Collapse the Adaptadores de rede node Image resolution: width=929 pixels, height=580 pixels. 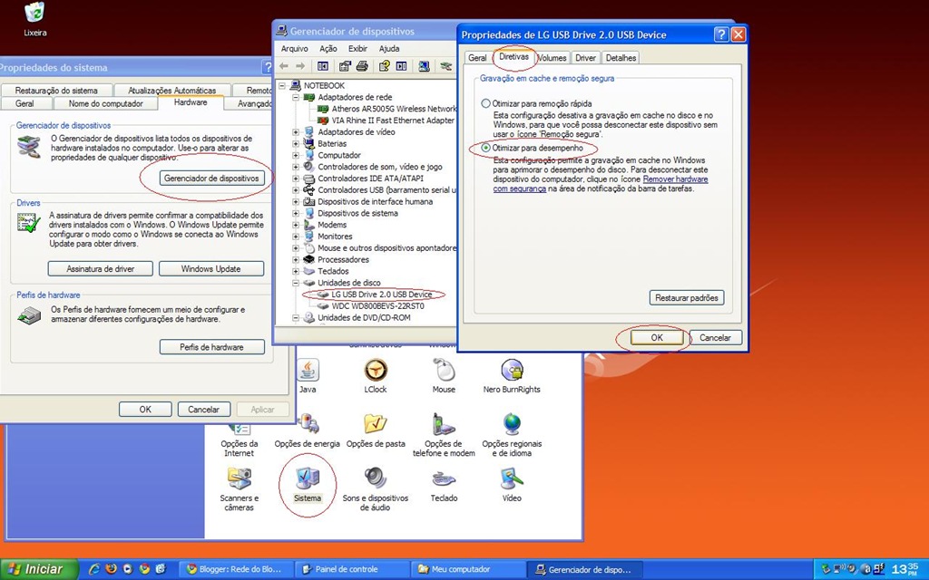click(296, 97)
